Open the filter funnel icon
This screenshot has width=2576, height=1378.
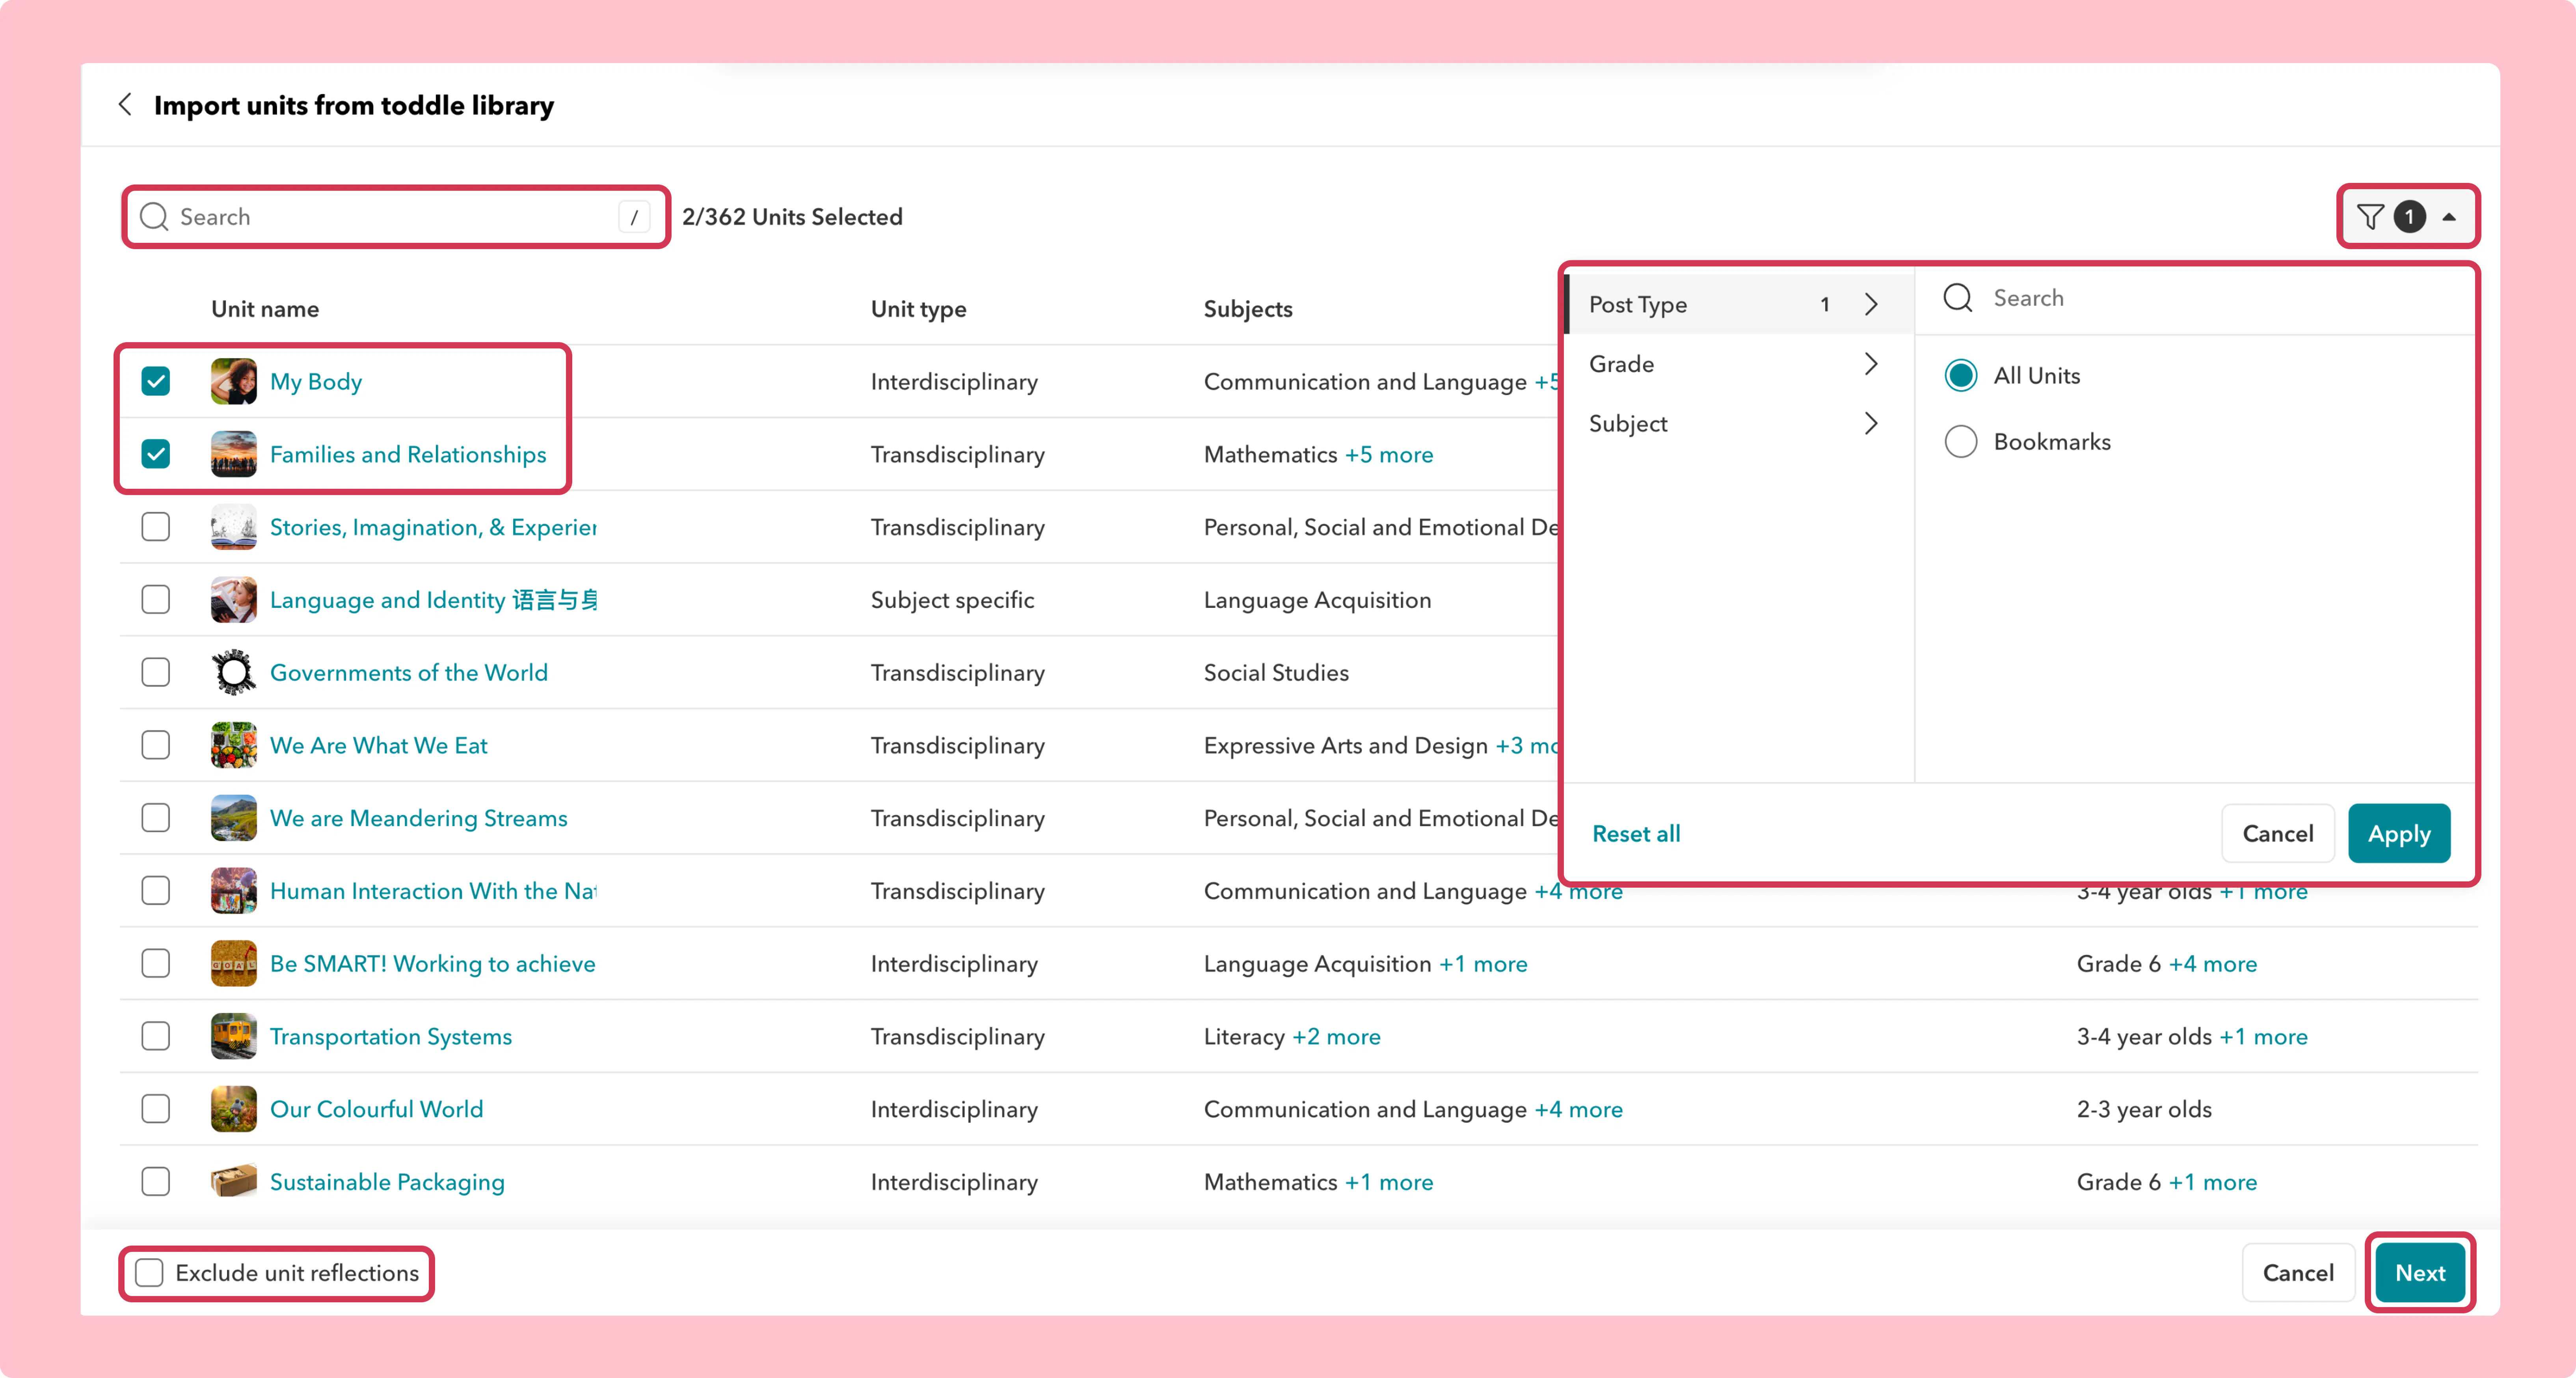pos(2370,217)
